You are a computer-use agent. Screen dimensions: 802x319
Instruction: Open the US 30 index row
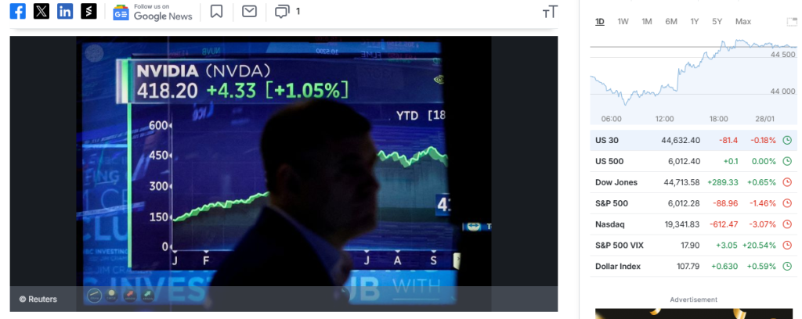coord(694,141)
